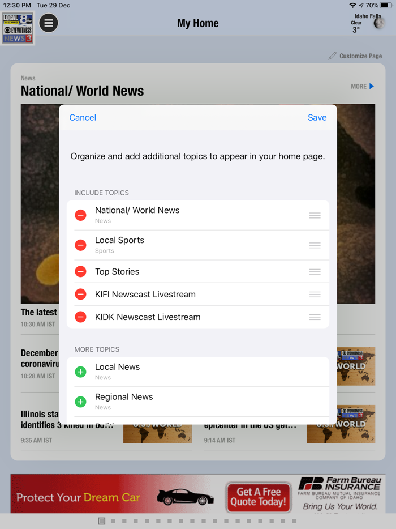Tap the red minus icon beside Top Stories
This screenshot has height=529, width=396.
click(x=80, y=271)
